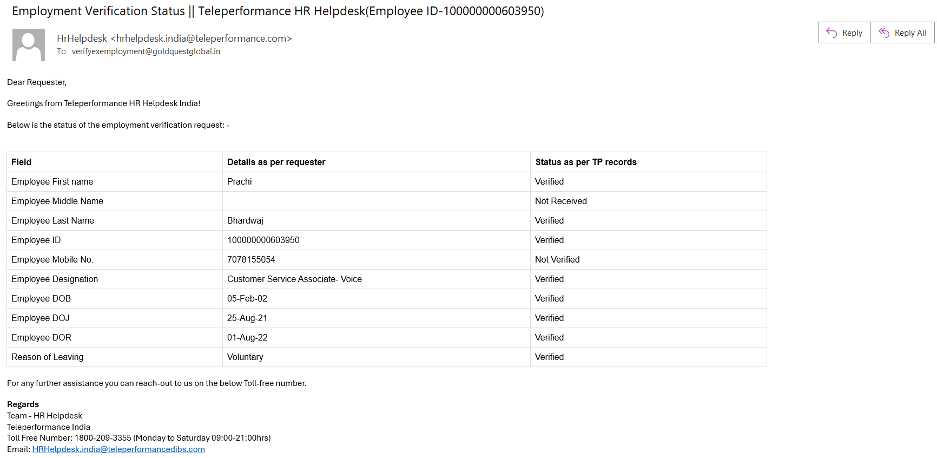The image size is (937, 458).
Task: Select the first name 'Prachi' cell
Action: pos(239,182)
